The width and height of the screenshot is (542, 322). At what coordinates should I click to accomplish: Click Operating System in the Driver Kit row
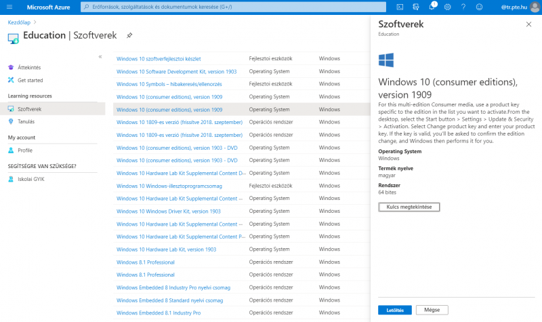click(269, 211)
